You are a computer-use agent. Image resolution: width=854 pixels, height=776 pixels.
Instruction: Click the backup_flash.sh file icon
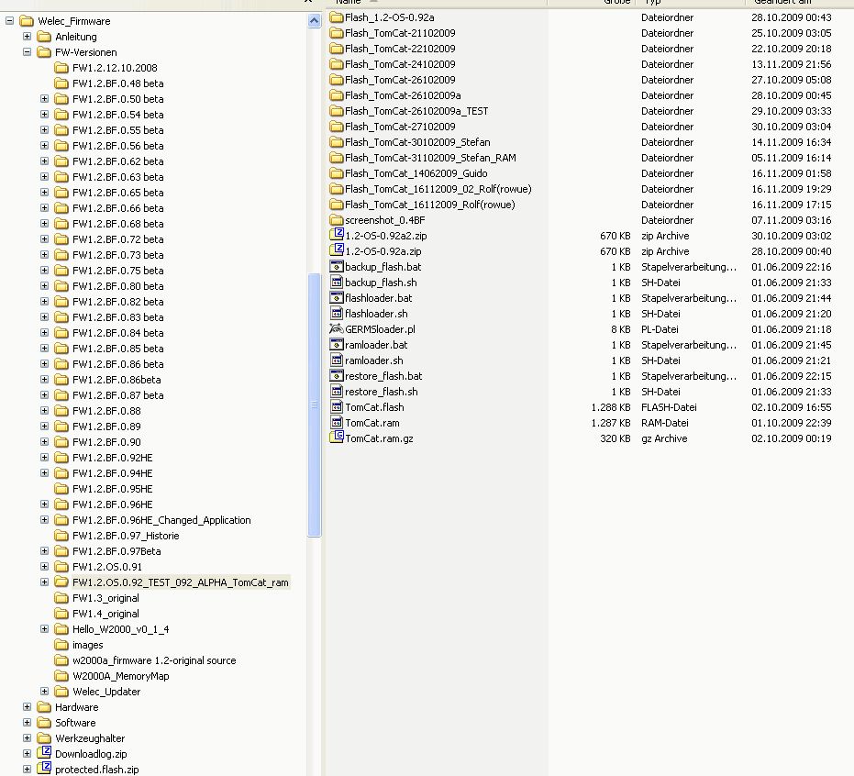click(337, 283)
